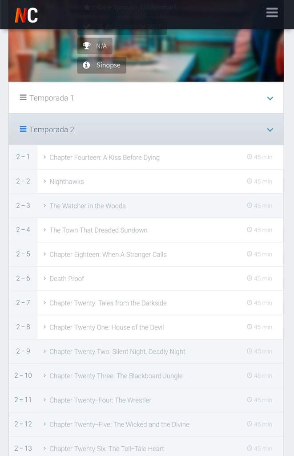Viewport: 294px width, 456px height.
Task: Open Chapter Fourteen: A Kiss Before Dying
Action: (105, 157)
